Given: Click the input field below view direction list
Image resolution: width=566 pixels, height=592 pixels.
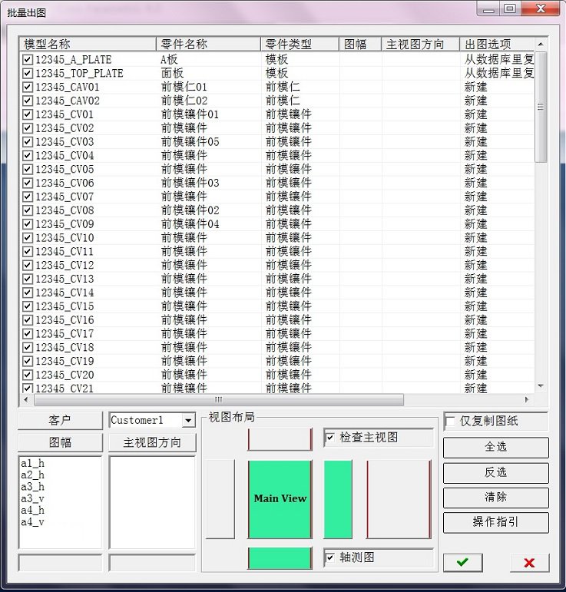Looking at the screenshot, I should click(152, 563).
